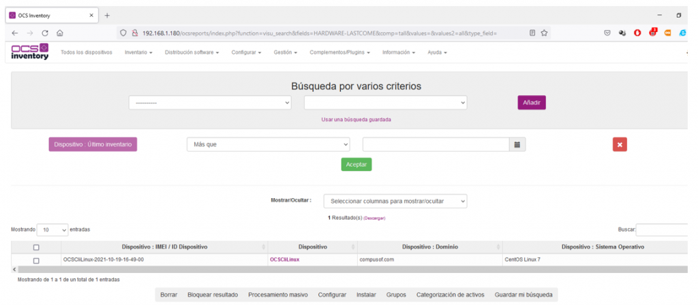The height and width of the screenshot is (305, 698).
Task: Change entries-per-page dropdown showing 10
Action: pyautogui.click(x=52, y=230)
